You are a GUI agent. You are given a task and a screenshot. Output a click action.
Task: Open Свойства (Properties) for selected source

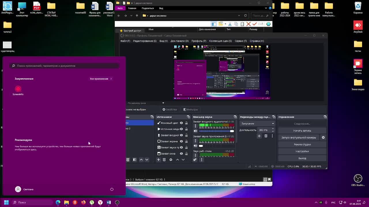[x=170, y=110]
